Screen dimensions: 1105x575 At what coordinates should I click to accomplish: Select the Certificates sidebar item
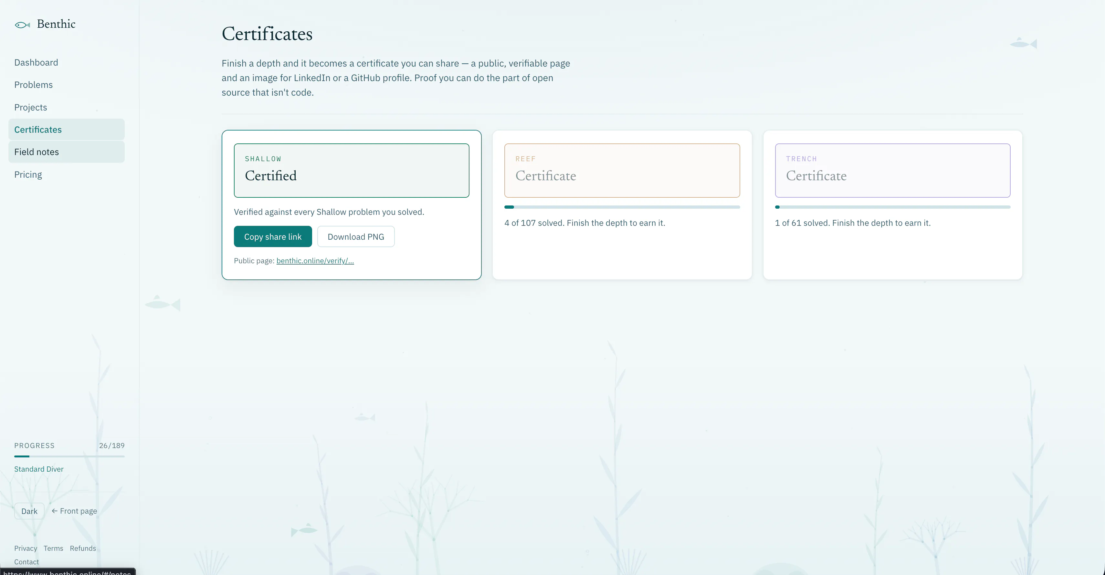tap(67, 130)
